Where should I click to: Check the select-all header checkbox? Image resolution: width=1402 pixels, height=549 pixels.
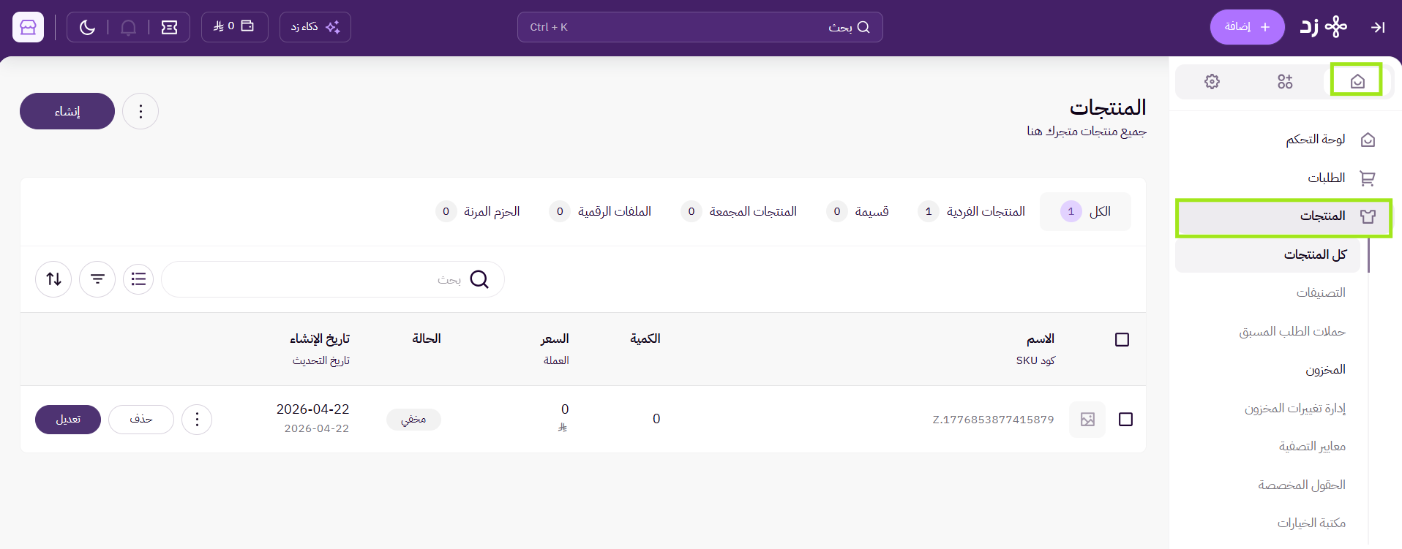tap(1122, 339)
